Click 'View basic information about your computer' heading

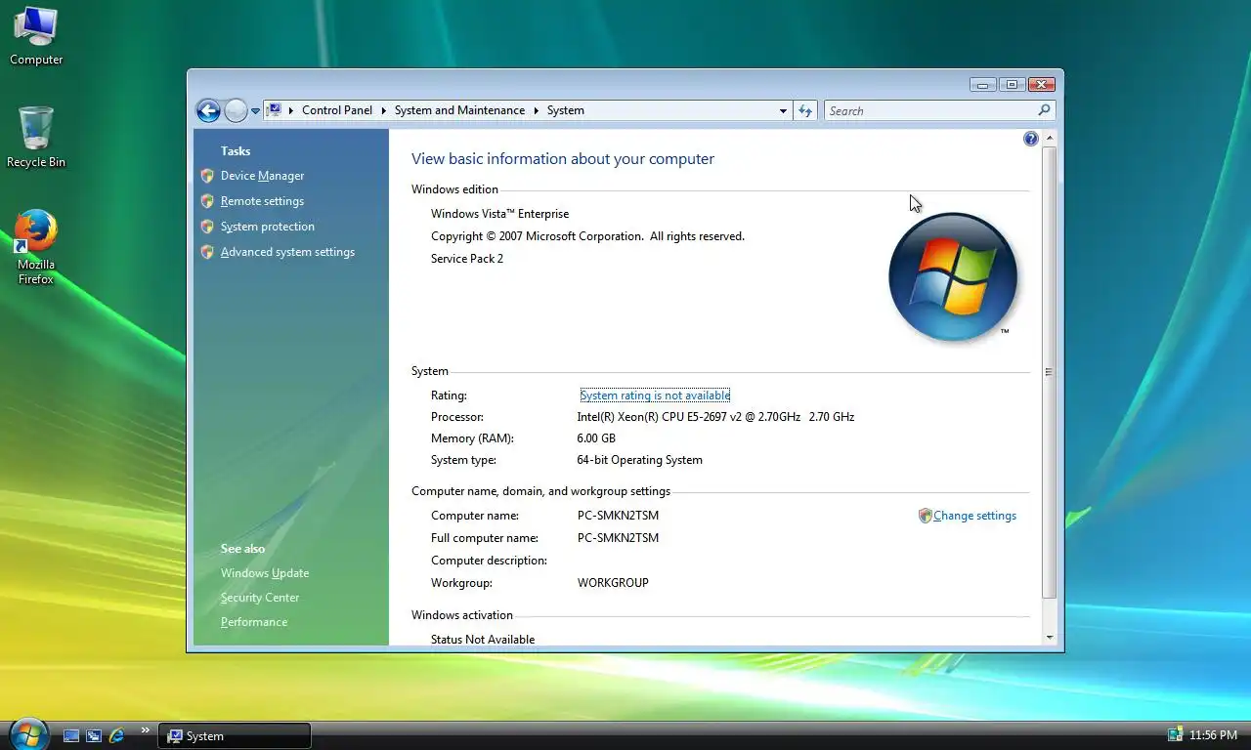point(563,159)
